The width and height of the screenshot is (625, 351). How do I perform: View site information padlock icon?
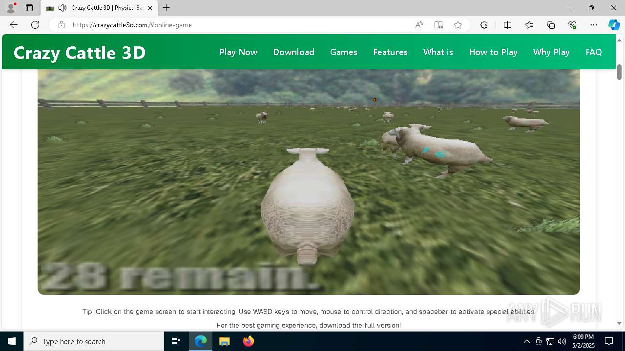[x=61, y=25]
